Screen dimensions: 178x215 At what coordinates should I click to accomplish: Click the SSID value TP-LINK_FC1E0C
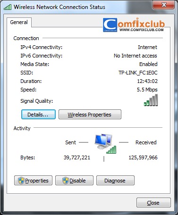pyautogui.click(x=138, y=73)
